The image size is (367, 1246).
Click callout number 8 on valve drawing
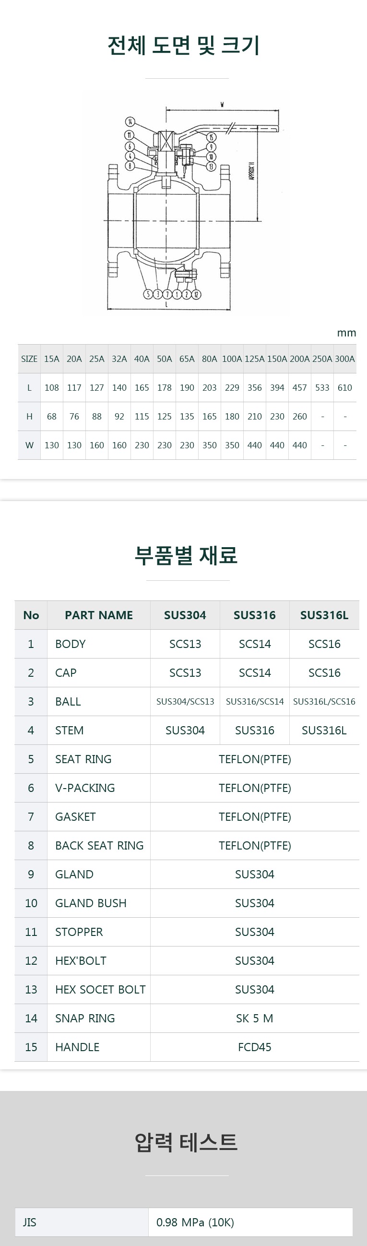(x=129, y=166)
